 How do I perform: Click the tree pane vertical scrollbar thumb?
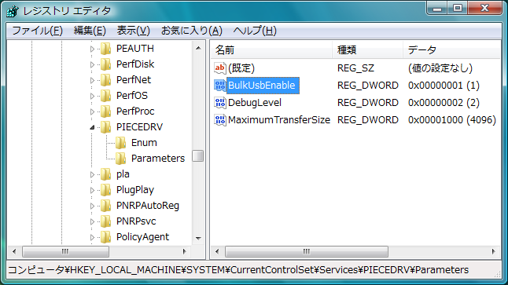[x=198, y=156]
